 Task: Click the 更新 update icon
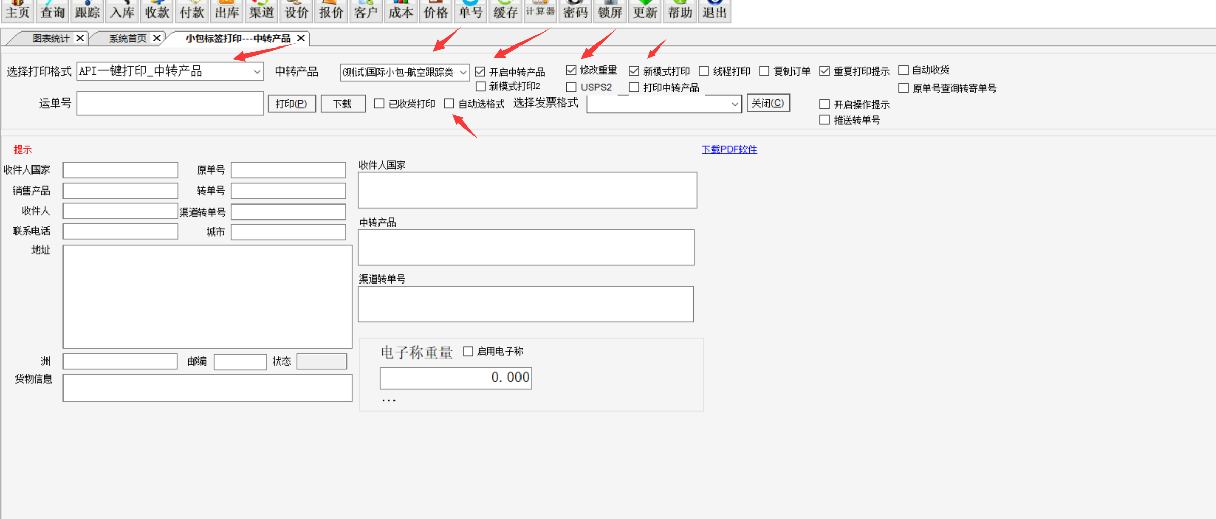click(645, 11)
